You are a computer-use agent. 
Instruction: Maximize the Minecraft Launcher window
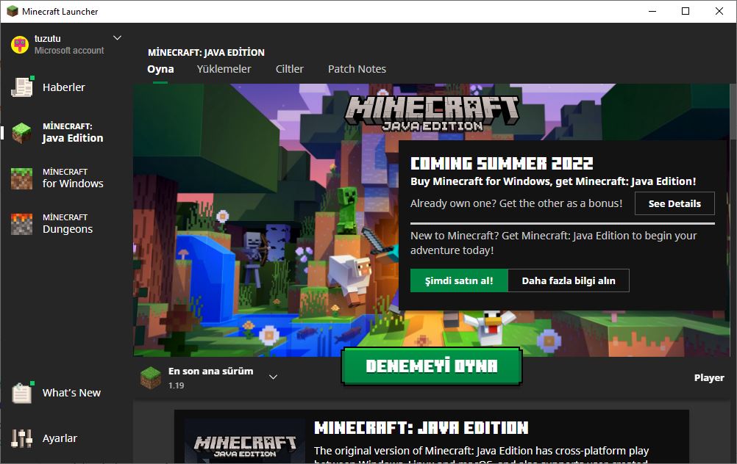tap(686, 11)
